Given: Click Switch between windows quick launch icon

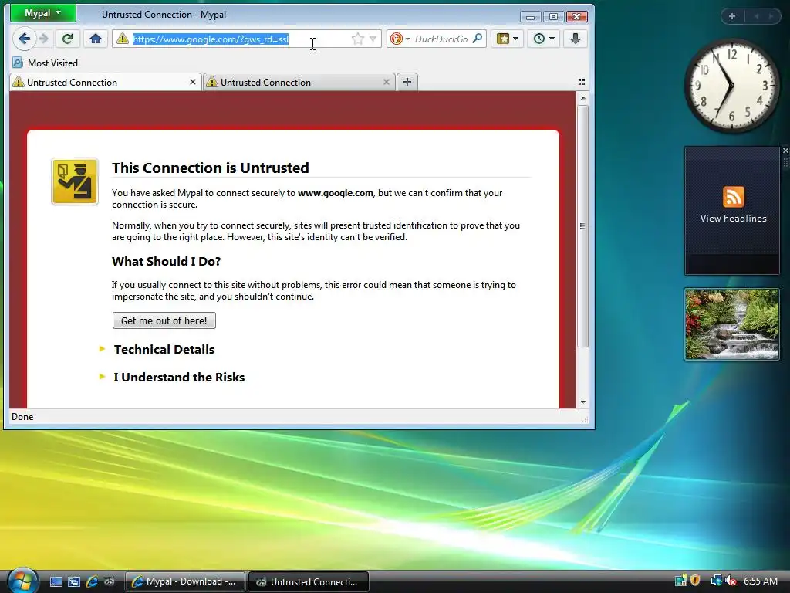Looking at the screenshot, I should pos(74,581).
